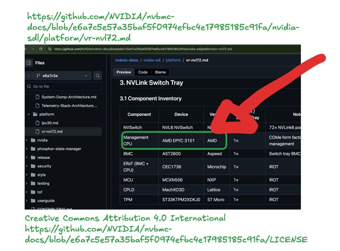Click the Microchip vendor cell

[x=216, y=167]
